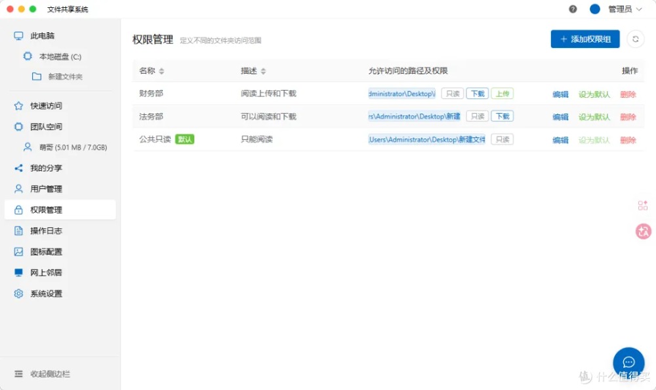Image resolution: width=656 pixels, height=390 pixels.
Task: Toggle the 下载 permission tag for 法务部
Action: [502, 117]
